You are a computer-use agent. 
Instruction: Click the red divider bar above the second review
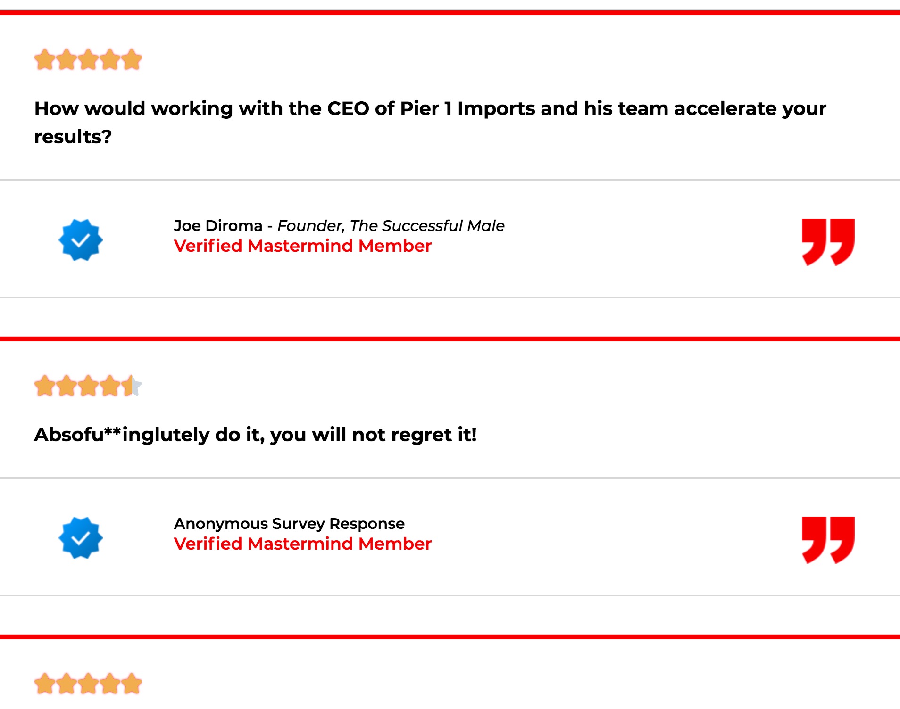click(x=450, y=338)
